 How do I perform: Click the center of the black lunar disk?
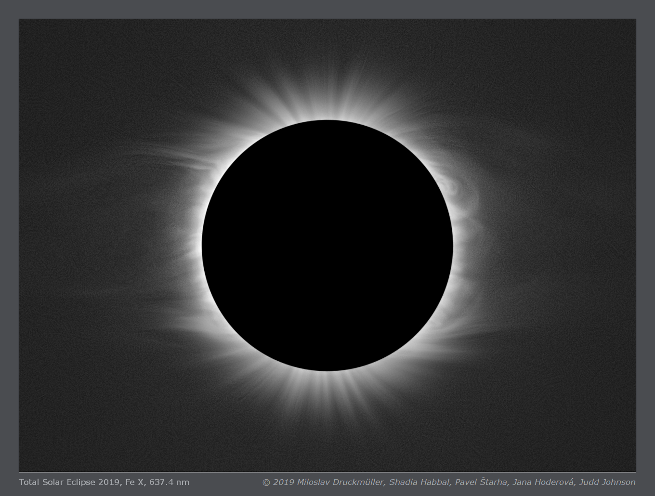pyautogui.click(x=327, y=246)
